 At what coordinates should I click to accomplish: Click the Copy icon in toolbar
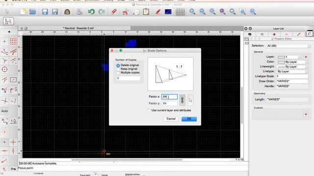click(x=136, y=12)
